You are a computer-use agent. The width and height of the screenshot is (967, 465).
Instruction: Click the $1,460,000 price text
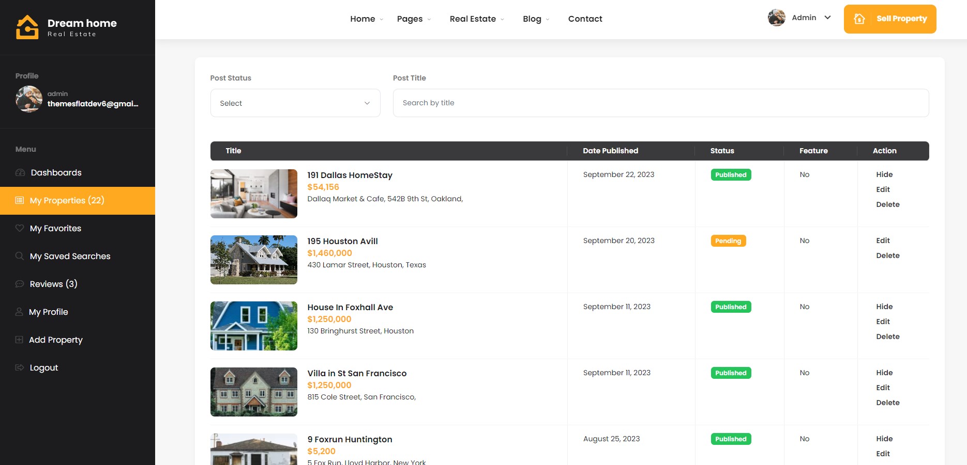coord(329,253)
